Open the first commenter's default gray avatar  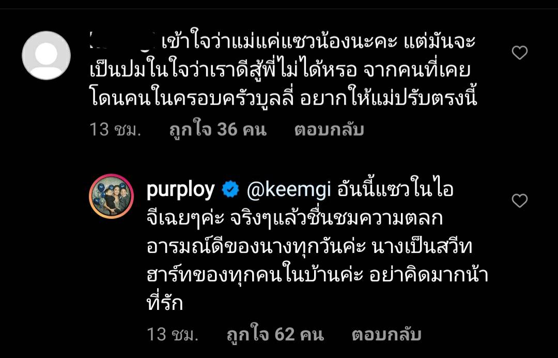(x=47, y=55)
